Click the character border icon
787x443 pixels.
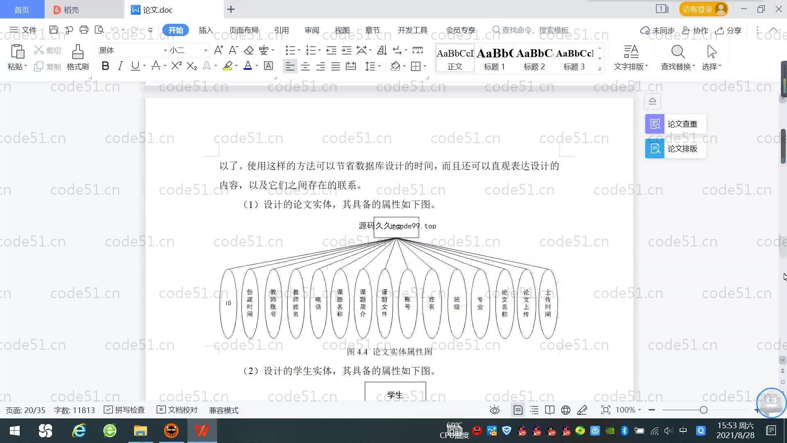(268, 66)
